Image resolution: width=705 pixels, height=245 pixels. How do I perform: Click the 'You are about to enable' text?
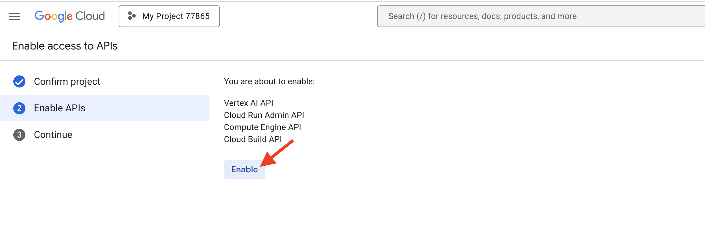click(x=269, y=81)
